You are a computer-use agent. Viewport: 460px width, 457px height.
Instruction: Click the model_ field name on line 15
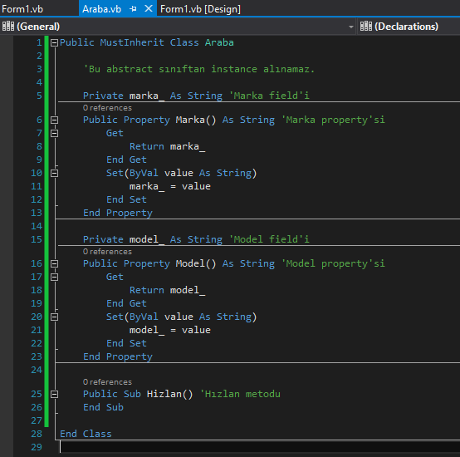point(147,239)
